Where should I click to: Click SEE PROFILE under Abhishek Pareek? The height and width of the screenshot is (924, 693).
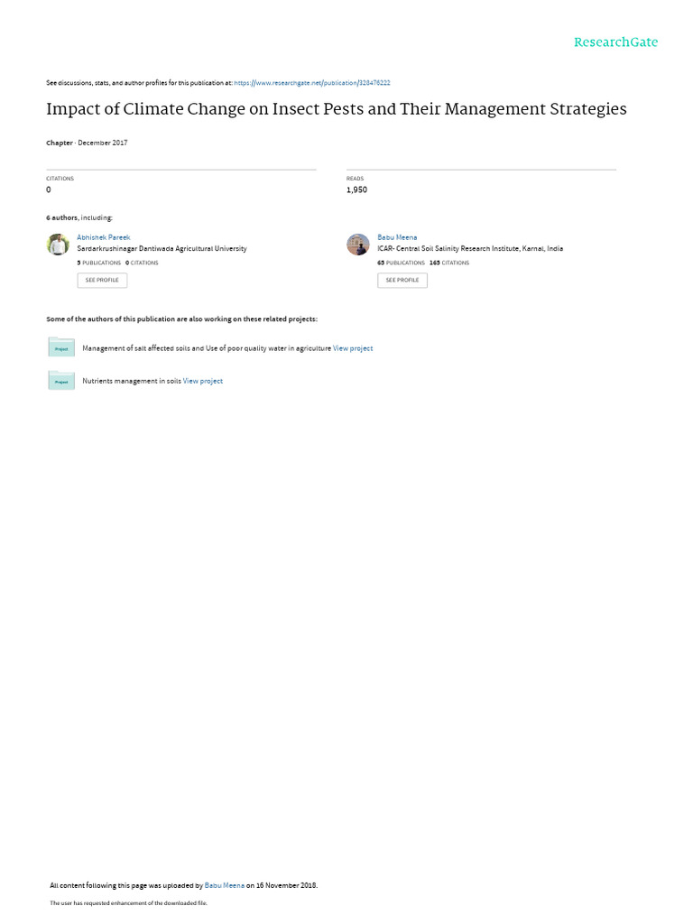point(102,280)
